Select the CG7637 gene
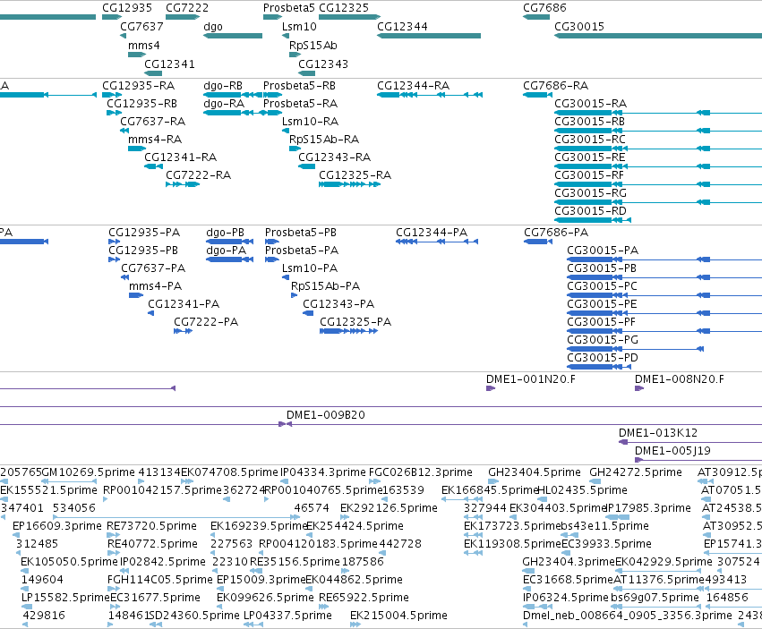762x629 pixels. pos(123,36)
